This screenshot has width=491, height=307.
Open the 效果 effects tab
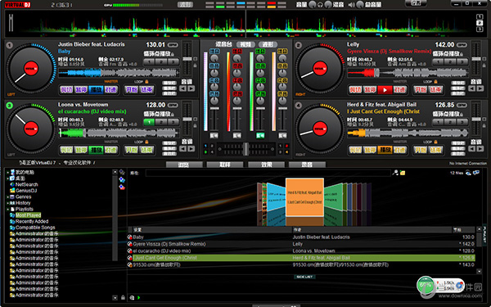click(267, 165)
